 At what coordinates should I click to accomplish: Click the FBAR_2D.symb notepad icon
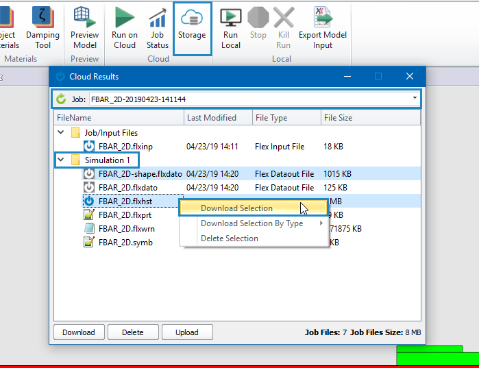coord(89,242)
